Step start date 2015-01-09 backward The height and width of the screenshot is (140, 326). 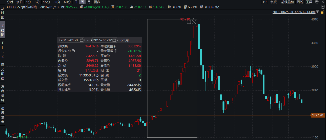tap(59, 40)
